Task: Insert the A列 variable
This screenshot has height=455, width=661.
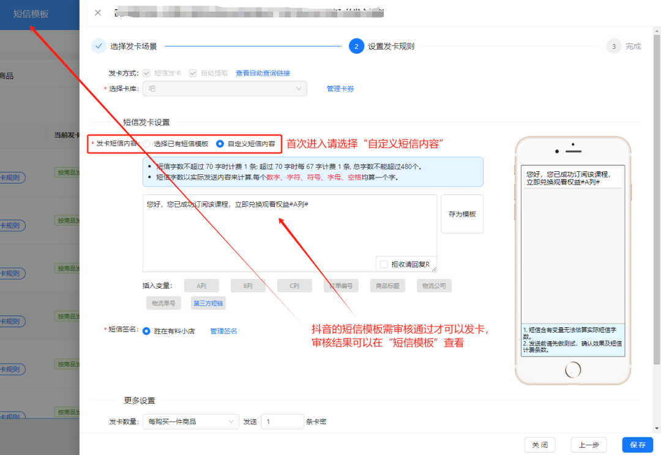Action: (x=201, y=286)
